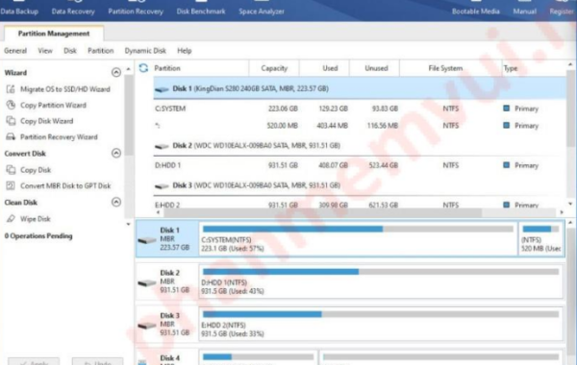The image size is (577, 365).
Task: Select Disk 3 MBR label in disk map
Action: pyautogui.click(x=167, y=325)
